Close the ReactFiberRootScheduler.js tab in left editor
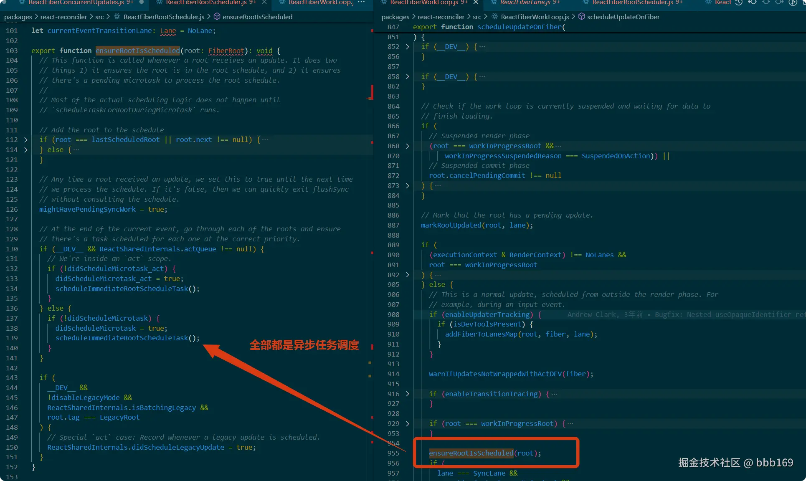The image size is (806, 481). coord(264,3)
